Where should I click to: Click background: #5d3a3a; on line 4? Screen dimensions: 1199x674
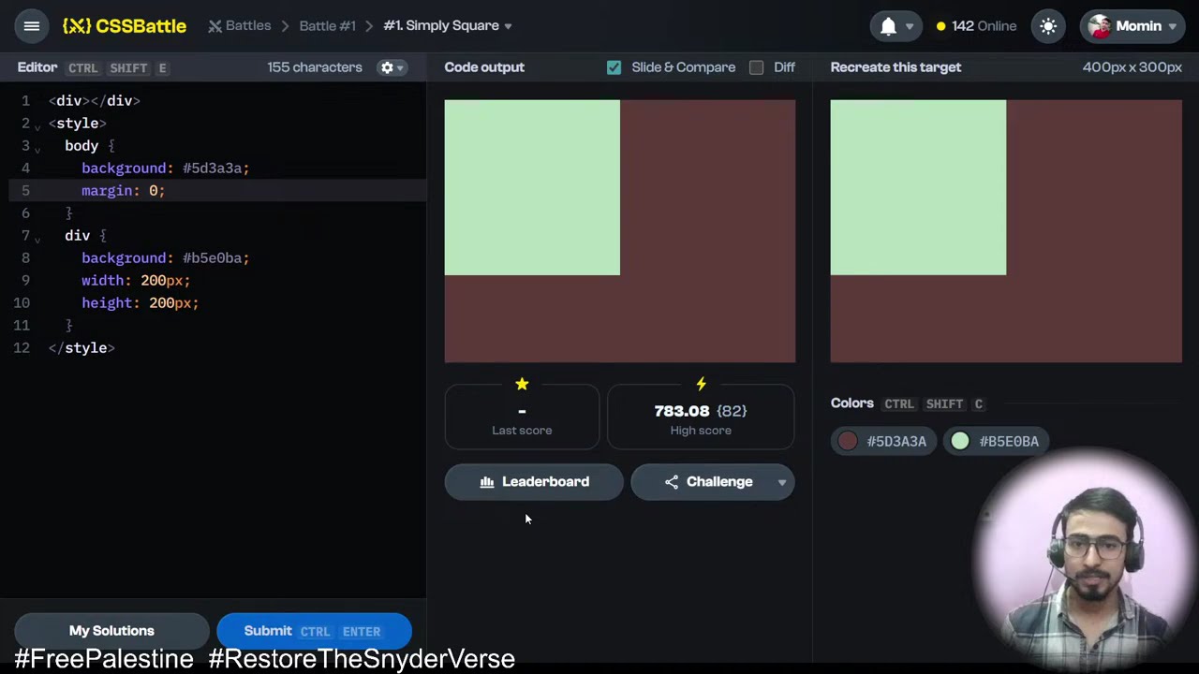(166, 168)
